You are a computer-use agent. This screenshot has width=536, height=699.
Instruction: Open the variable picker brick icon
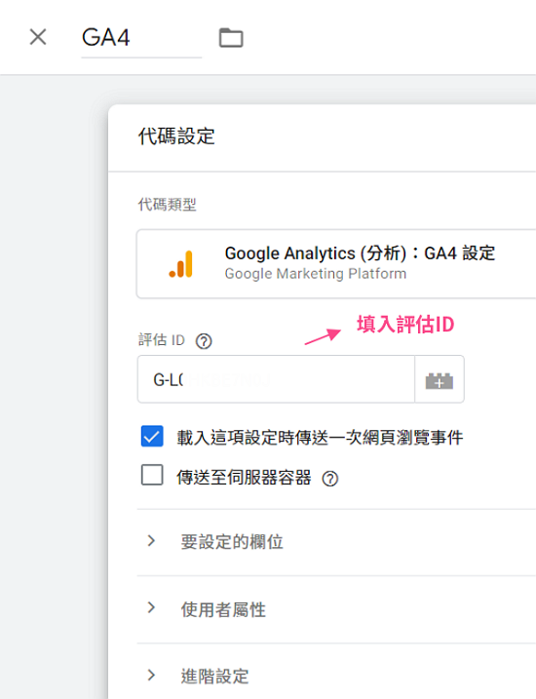pos(440,380)
